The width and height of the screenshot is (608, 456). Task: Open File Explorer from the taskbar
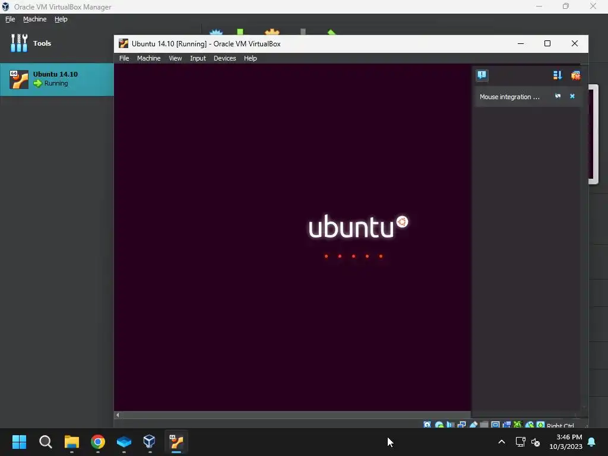pos(72,442)
